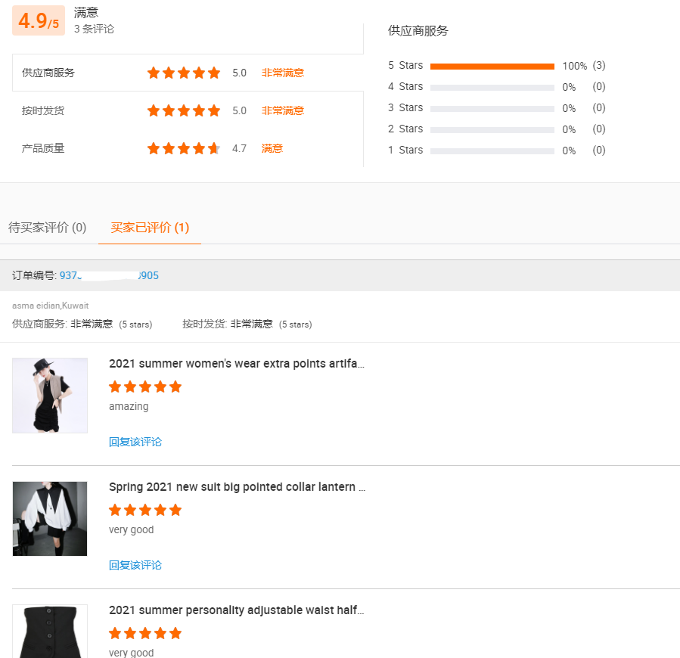
Task: Open adjustable waist half skirt product title
Action: coord(237,610)
